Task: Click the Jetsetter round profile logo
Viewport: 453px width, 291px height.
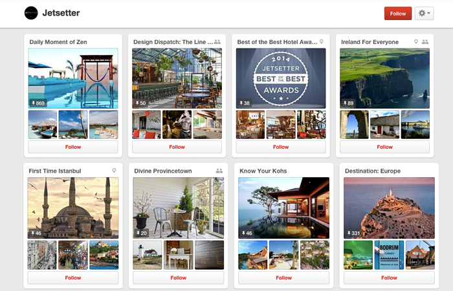Action: [31, 13]
